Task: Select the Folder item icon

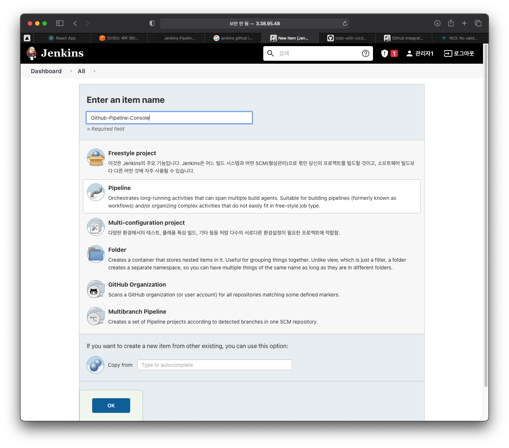Action: click(x=96, y=254)
